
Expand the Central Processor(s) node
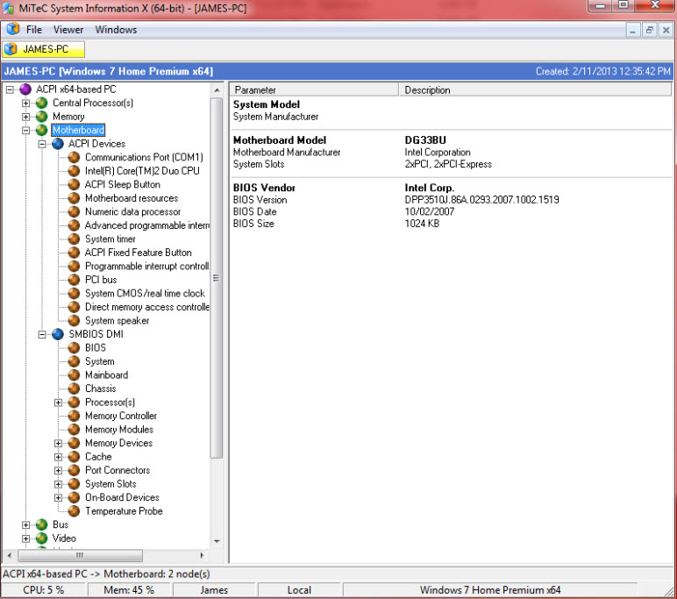click(26, 103)
